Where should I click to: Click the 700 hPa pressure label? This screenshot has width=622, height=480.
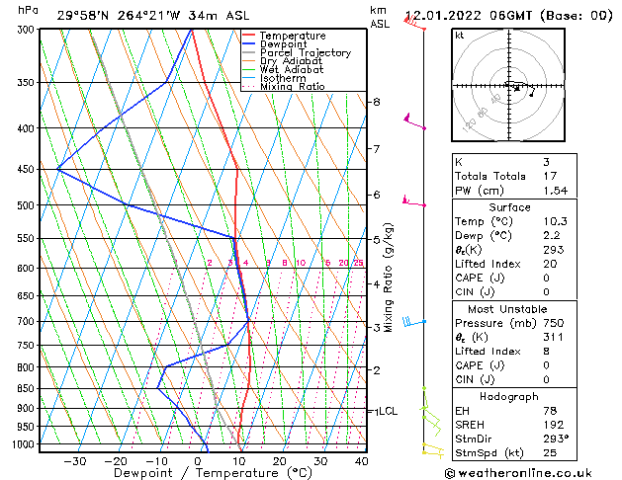[28, 322]
